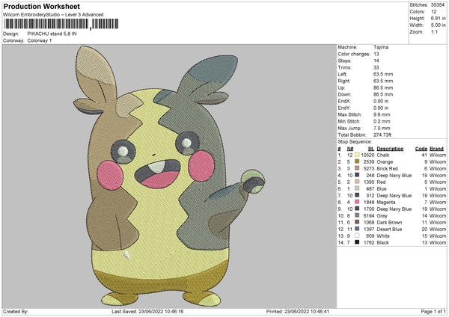Click the Color changes value 13

pyautogui.click(x=376, y=54)
